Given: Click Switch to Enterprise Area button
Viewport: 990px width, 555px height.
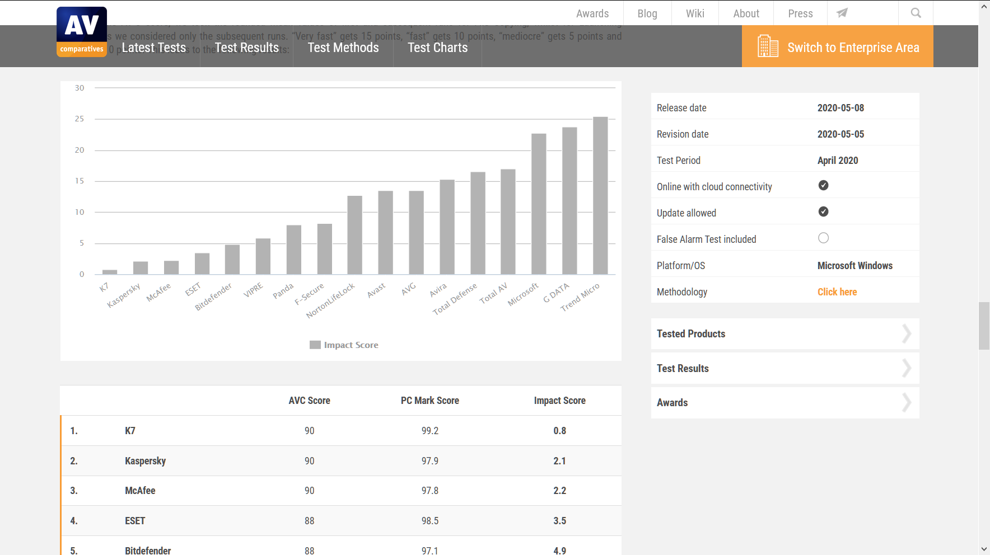Looking at the screenshot, I should click(838, 46).
